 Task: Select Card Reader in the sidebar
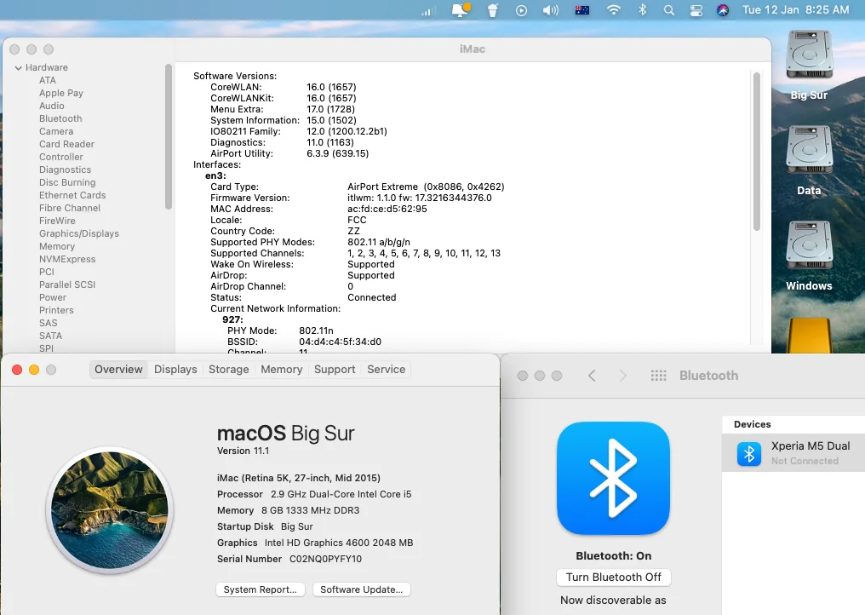click(66, 144)
